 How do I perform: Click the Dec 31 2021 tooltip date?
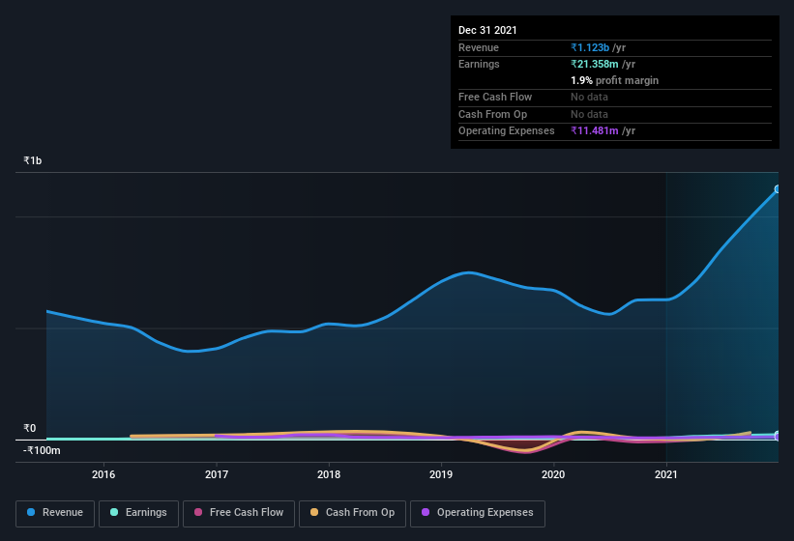tap(487, 30)
